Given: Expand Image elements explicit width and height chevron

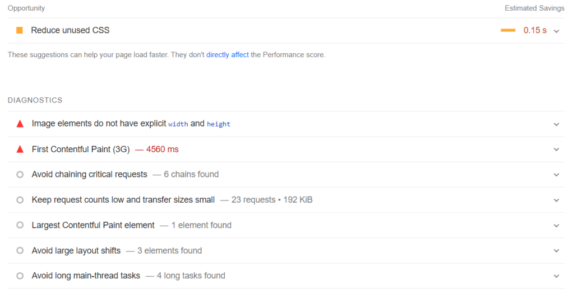Looking at the screenshot, I should point(556,124).
